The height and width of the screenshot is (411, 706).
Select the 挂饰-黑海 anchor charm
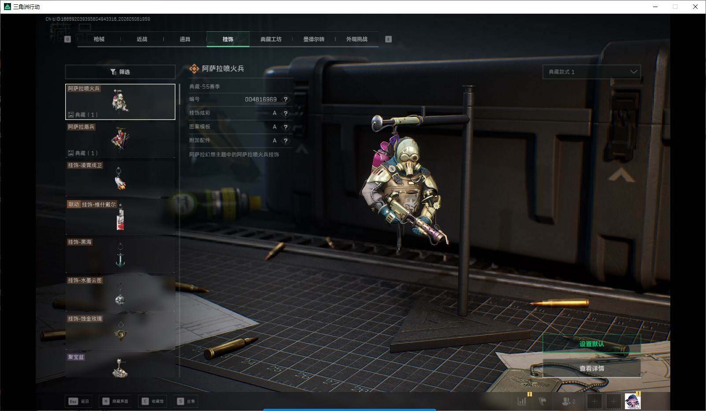(120, 255)
